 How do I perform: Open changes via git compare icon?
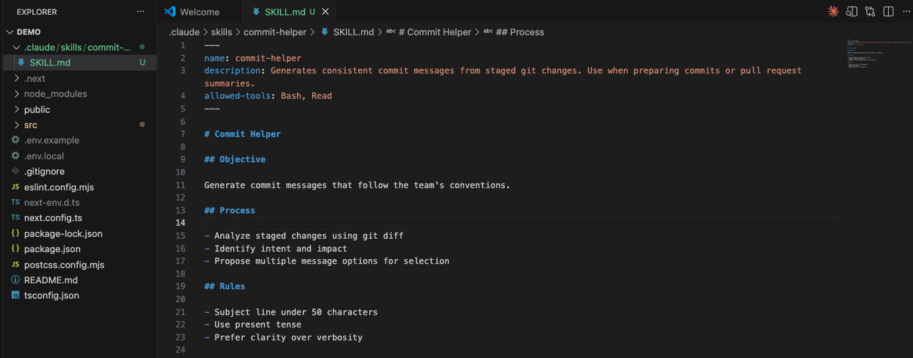click(870, 11)
